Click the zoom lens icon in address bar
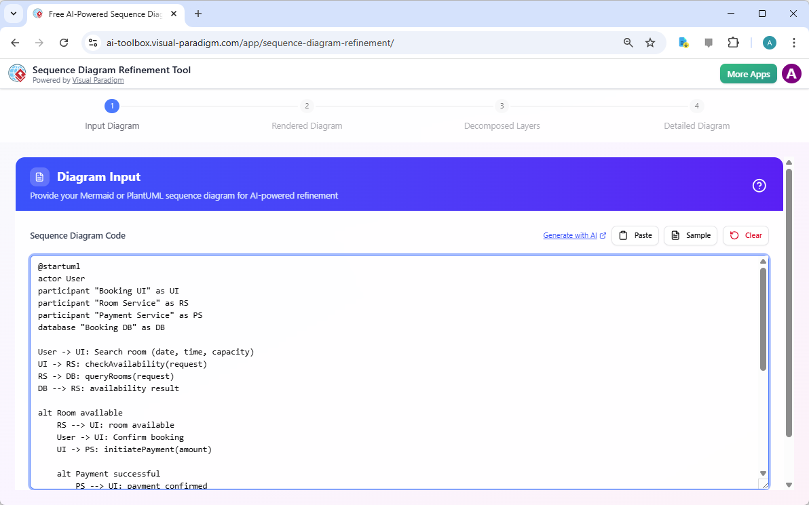809x505 pixels. tap(628, 42)
